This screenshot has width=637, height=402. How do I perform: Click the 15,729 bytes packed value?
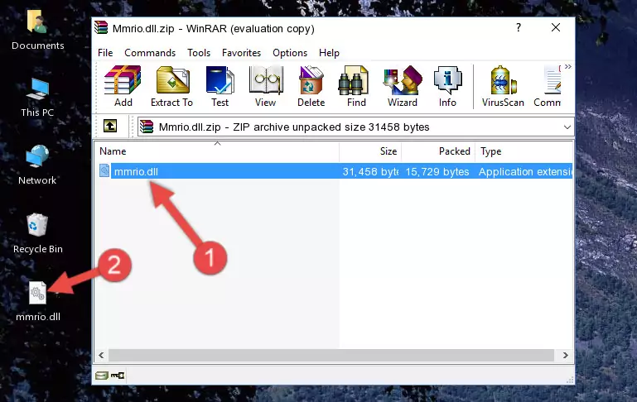(437, 171)
